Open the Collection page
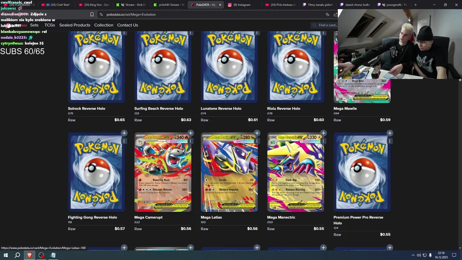This screenshot has height=260, width=462. pyautogui.click(x=104, y=25)
